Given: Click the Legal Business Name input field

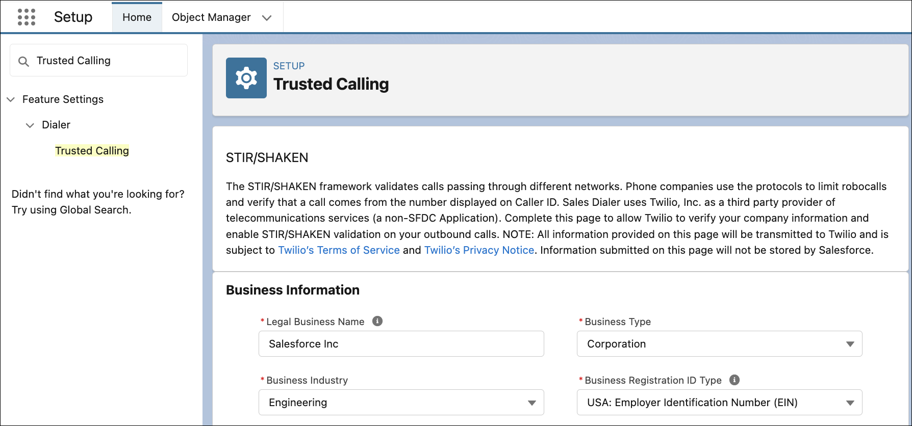Looking at the screenshot, I should 401,344.
